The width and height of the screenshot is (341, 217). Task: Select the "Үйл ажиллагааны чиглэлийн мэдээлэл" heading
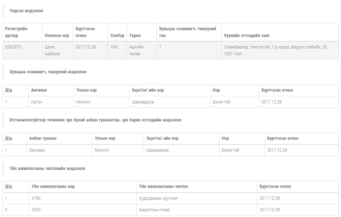pyautogui.click(x=47, y=168)
